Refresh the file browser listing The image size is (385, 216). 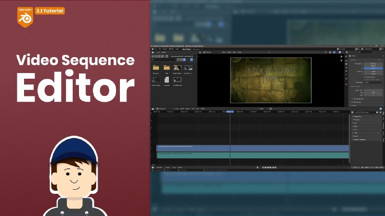(x=162, y=56)
